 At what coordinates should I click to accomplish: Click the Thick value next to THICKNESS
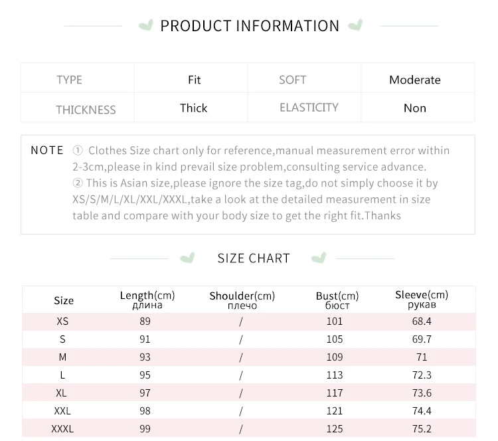(x=194, y=108)
